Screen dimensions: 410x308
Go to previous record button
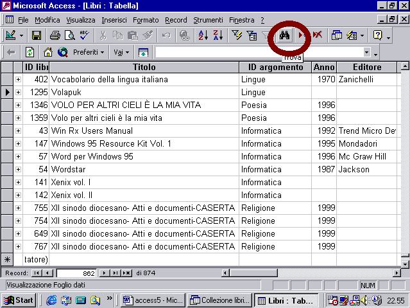(47, 273)
